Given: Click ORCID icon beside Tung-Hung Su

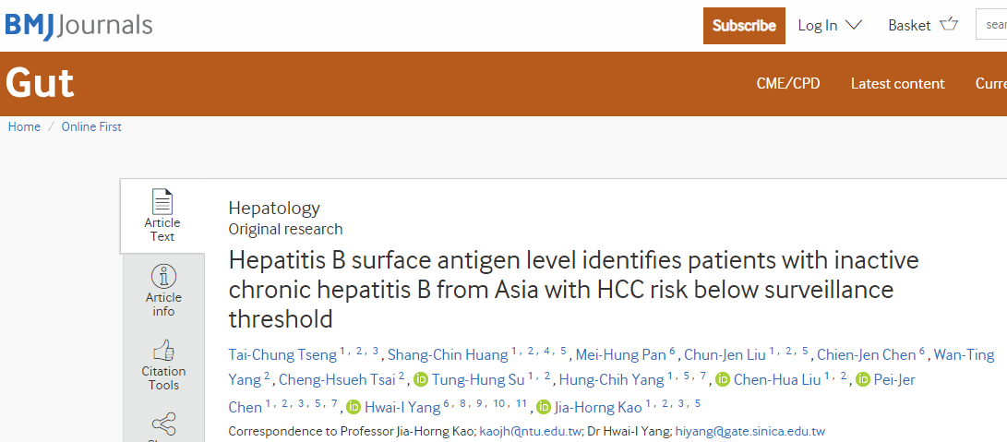Looking at the screenshot, I should point(421,379).
